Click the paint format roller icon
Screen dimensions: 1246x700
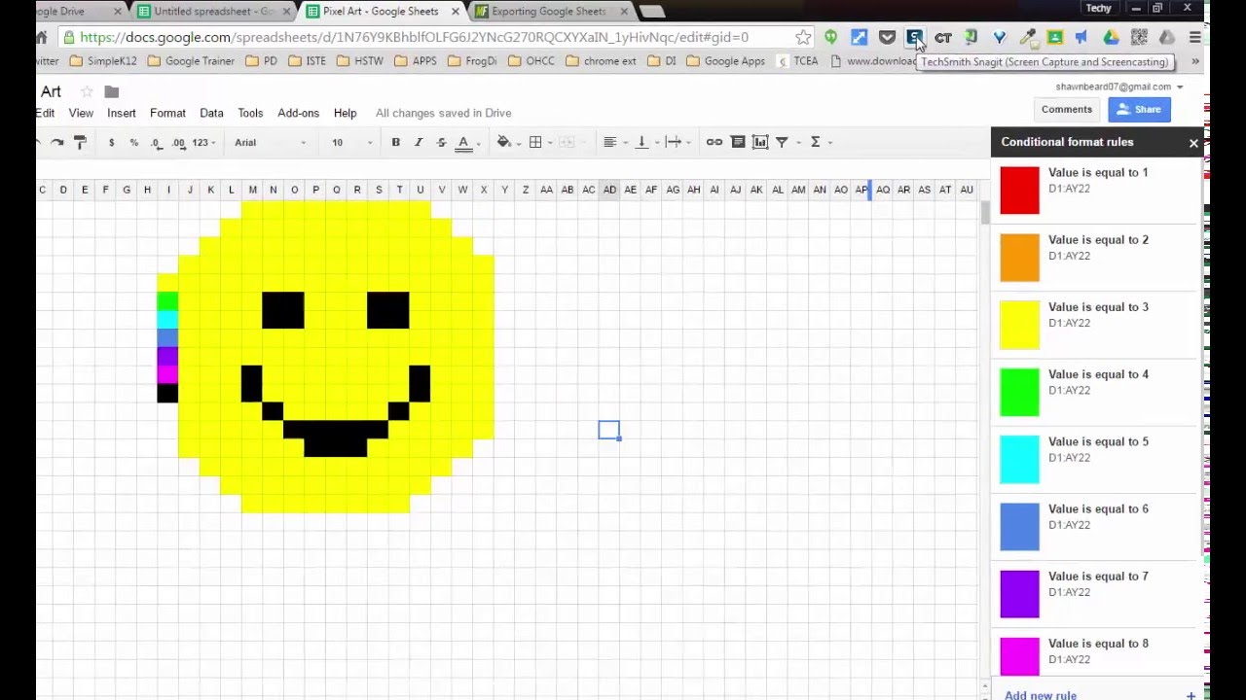pos(80,143)
